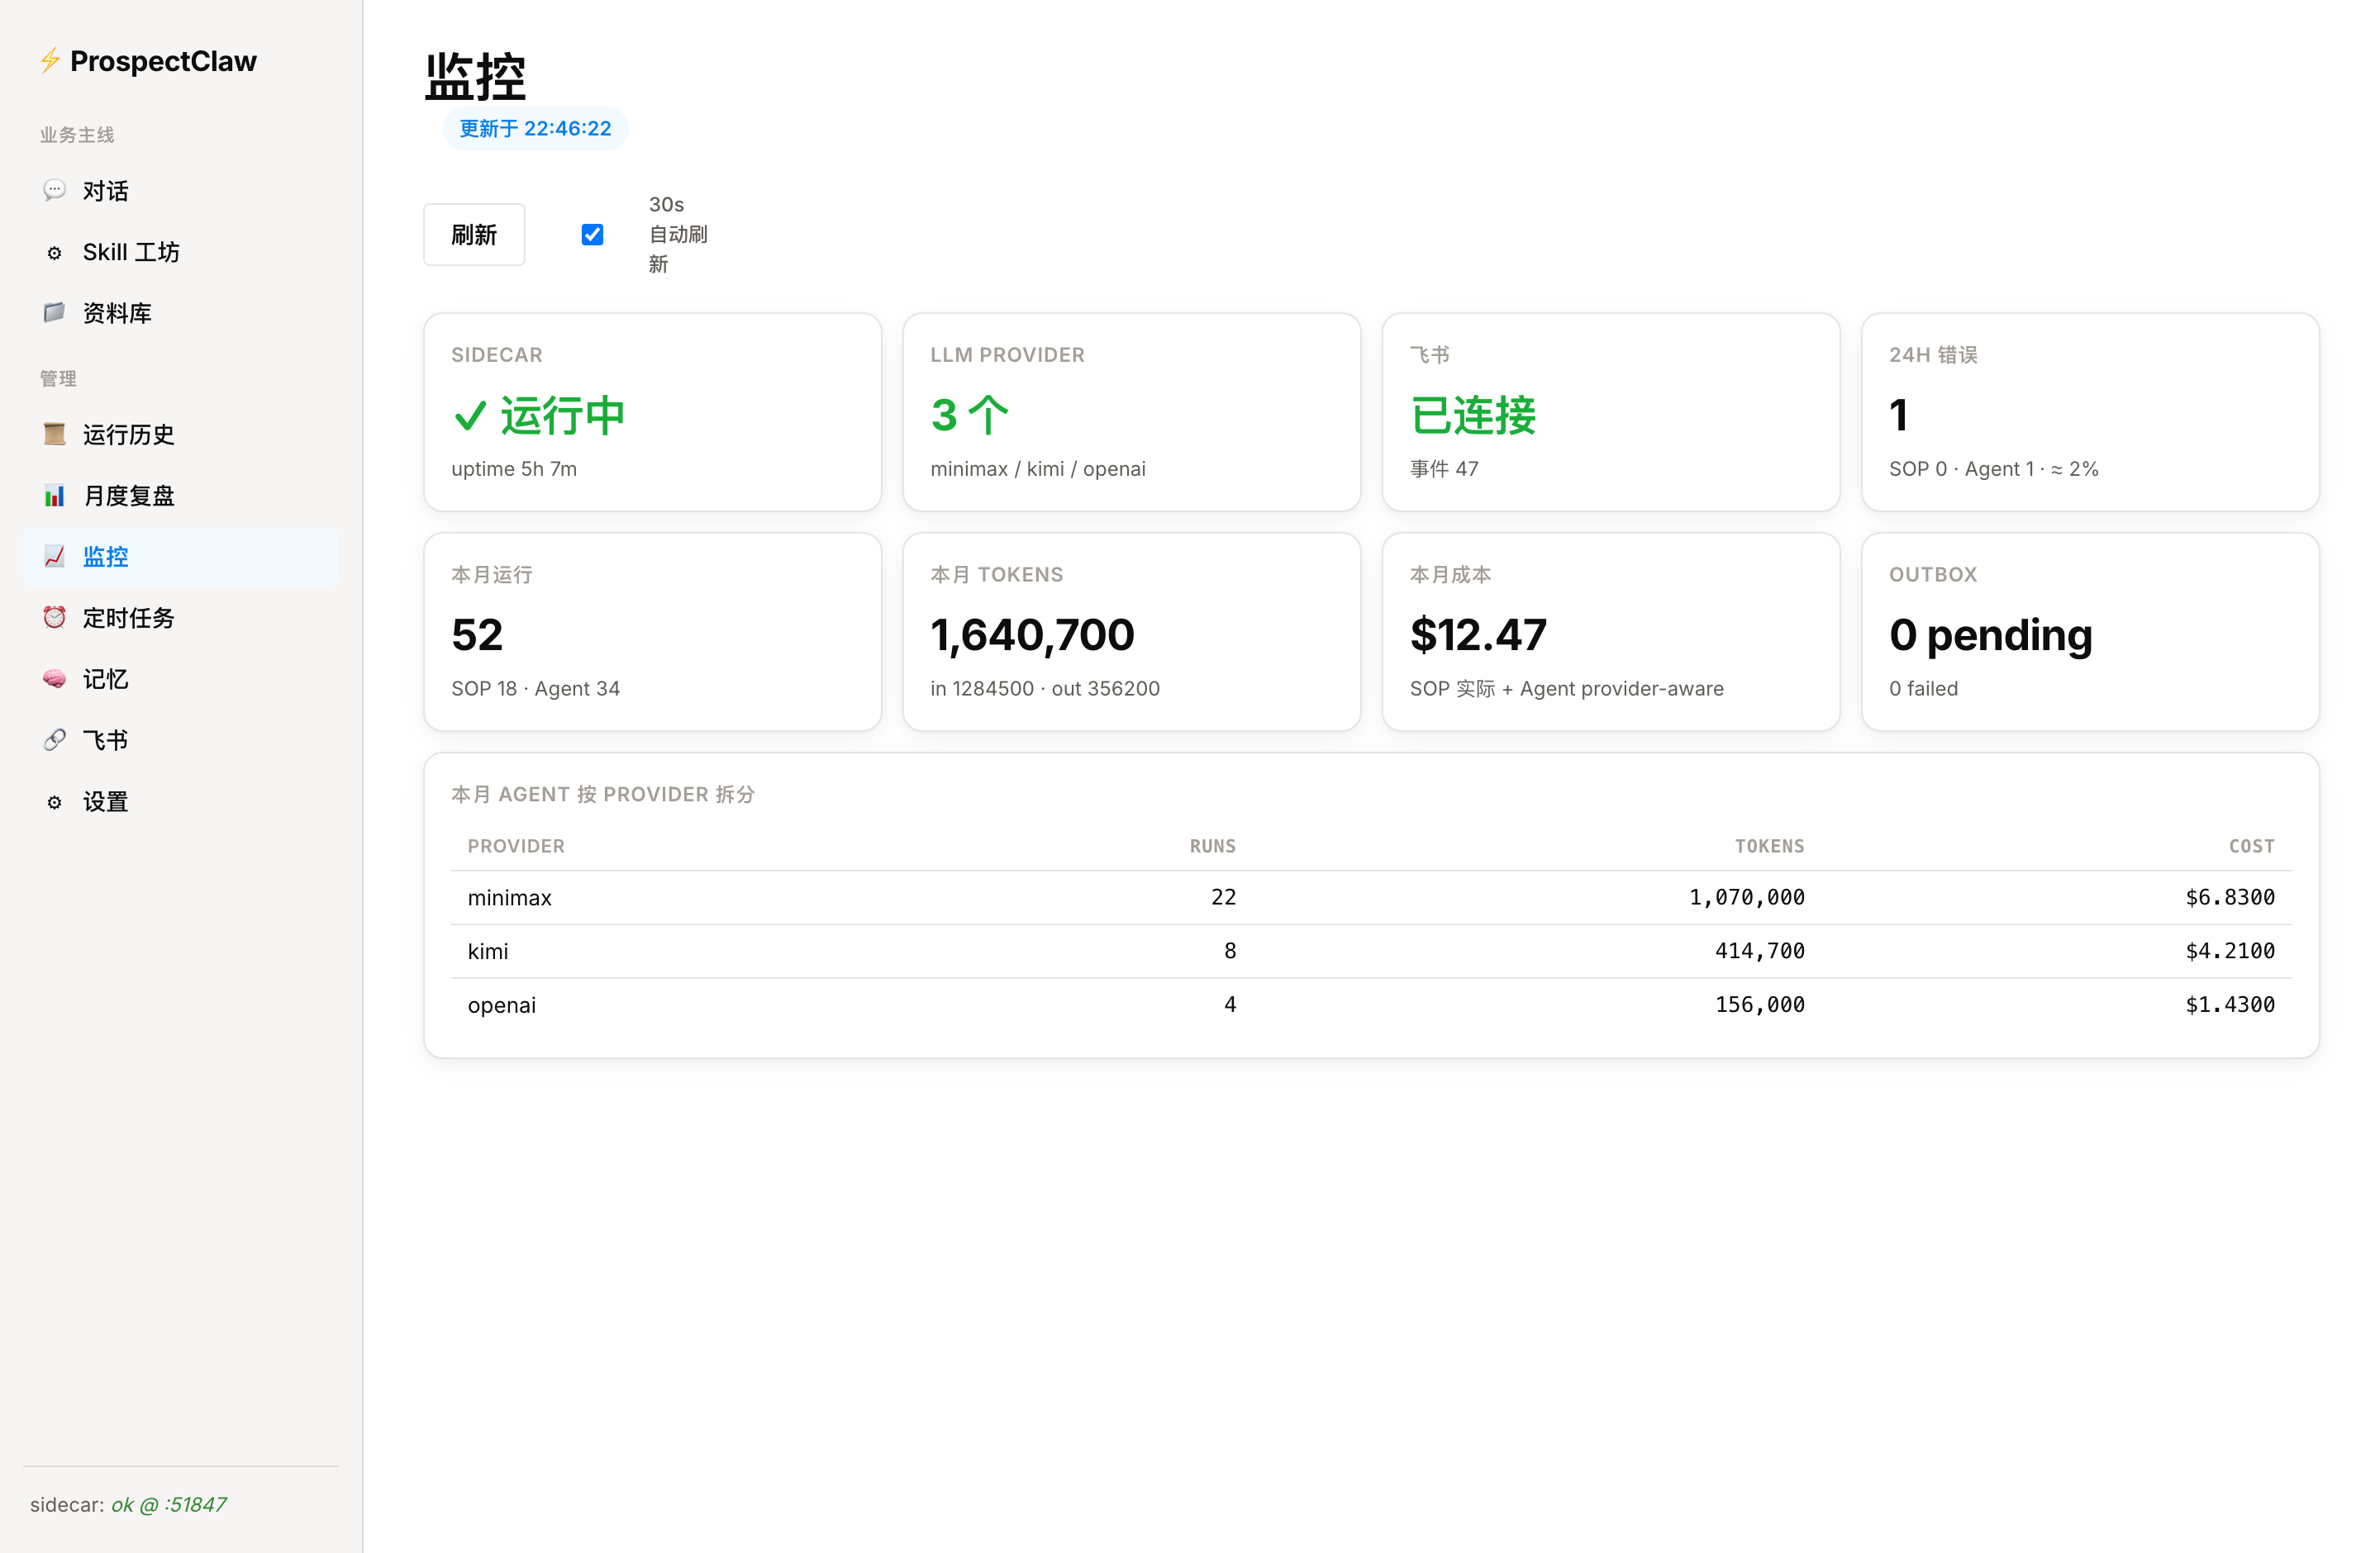Click the 本月运行 value 52
Viewport: 2380px width, 1553px height.
pos(477,634)
